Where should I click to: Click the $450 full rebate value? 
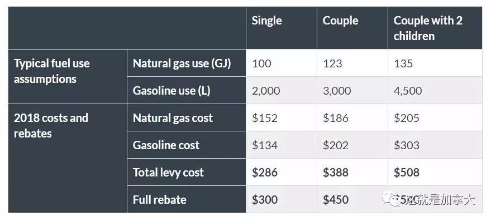click(x=335, y=200)
